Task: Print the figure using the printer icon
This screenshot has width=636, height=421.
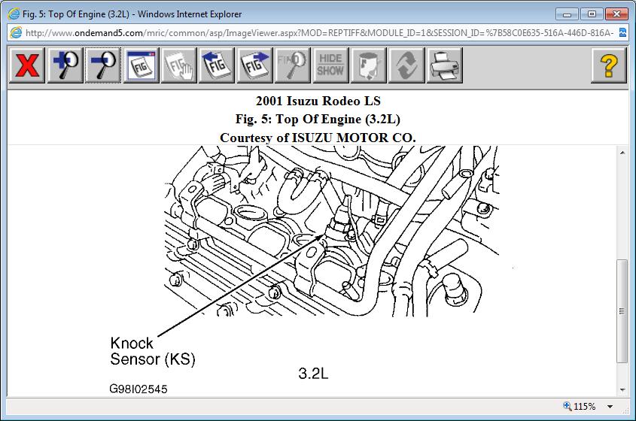Action: coord(445,65)
